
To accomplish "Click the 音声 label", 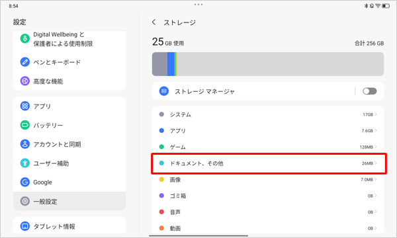I will (x=175, y=212).
